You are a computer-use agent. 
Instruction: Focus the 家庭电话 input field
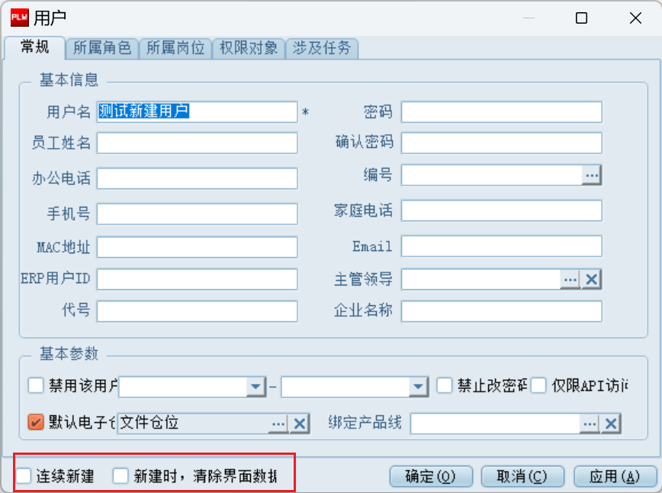coord(502,211)
